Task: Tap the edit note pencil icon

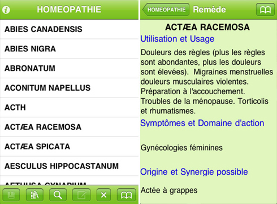Action: (81, 195)
